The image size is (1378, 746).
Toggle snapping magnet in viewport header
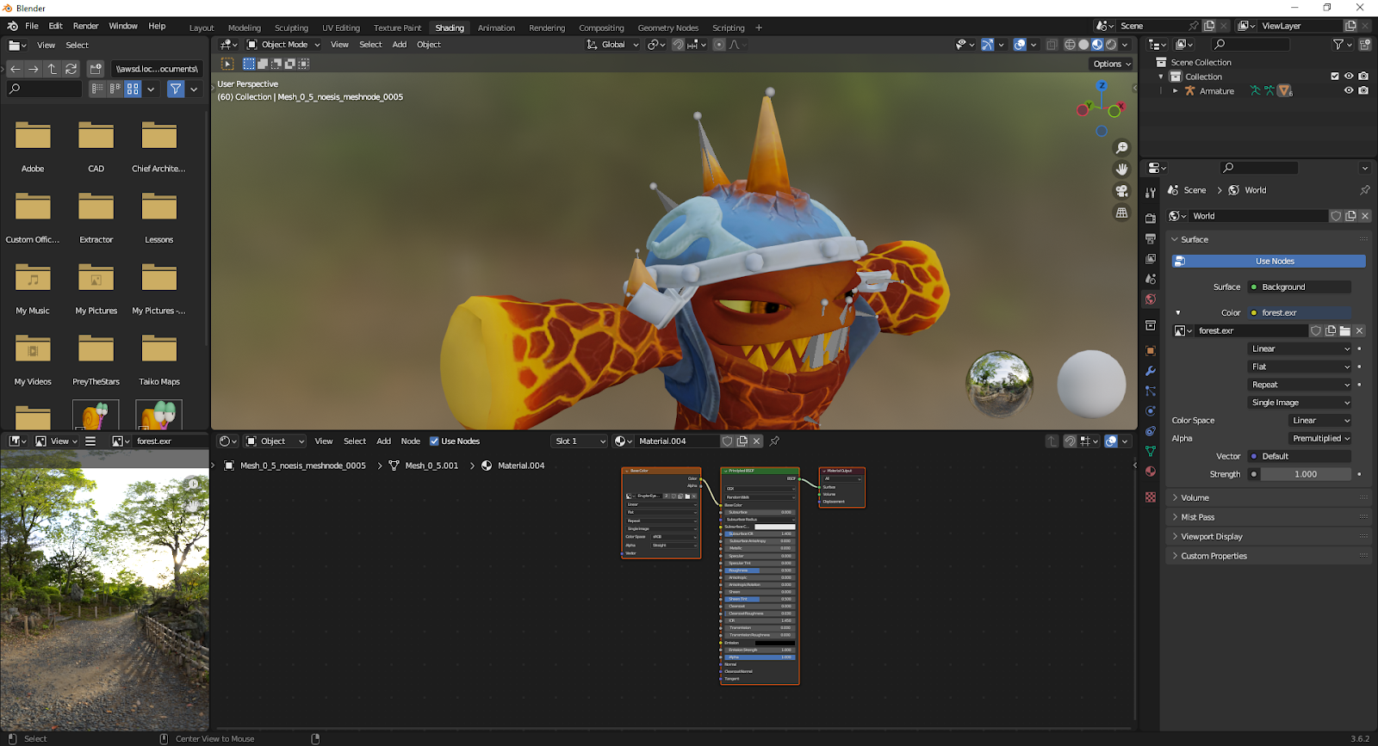tap(678, 45)
